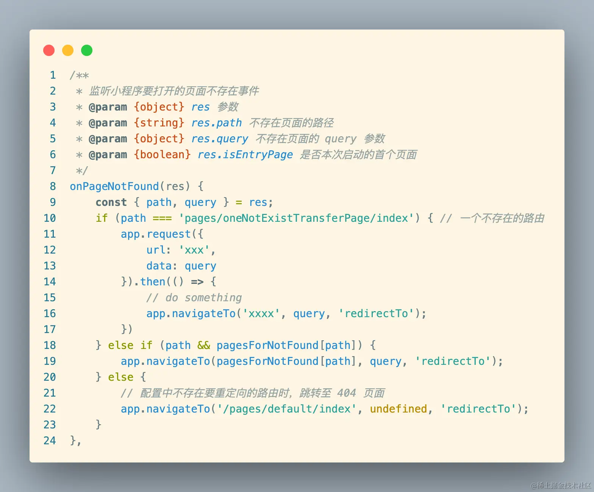Select the 'pages/oneNotExistTransferPage/index' string
This screenshot has width=594, height=492.
coord(296,218)
